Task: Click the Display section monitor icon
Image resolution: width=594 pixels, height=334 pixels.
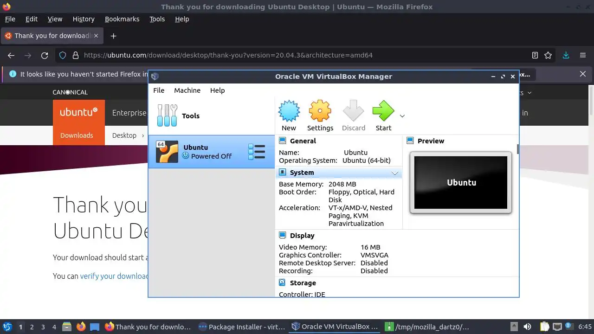Action: tap(282, 235)
